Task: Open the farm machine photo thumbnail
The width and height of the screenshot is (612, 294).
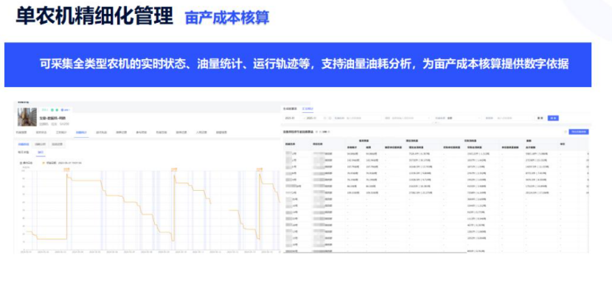Action: (27, 117)
